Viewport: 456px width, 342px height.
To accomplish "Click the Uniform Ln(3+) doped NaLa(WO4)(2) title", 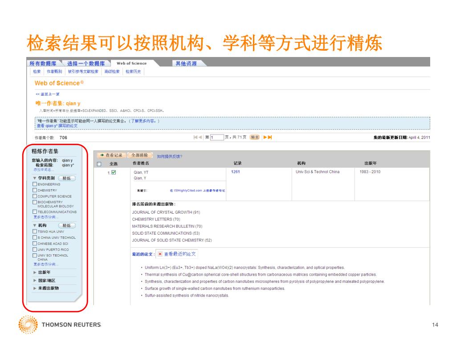I will tap(245, 268).
